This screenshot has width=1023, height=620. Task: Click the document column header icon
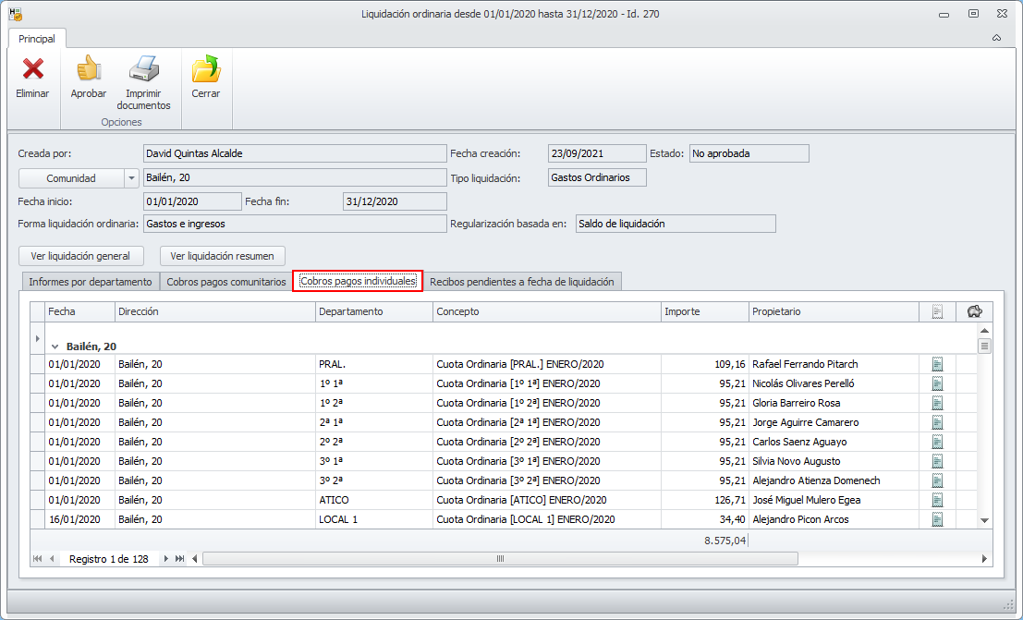tap(938, 312)
